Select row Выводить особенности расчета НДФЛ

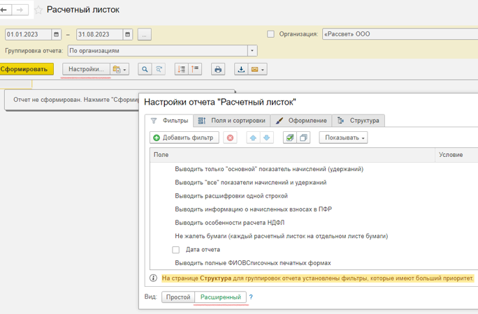pyautogui.click(x=314, y=223)
